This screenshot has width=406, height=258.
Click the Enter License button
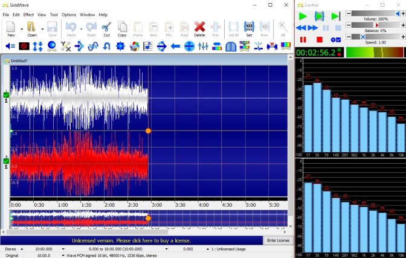tap(278, 240)
